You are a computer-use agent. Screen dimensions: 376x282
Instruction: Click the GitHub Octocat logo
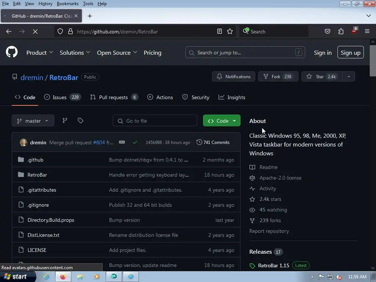tap(11, 52)
